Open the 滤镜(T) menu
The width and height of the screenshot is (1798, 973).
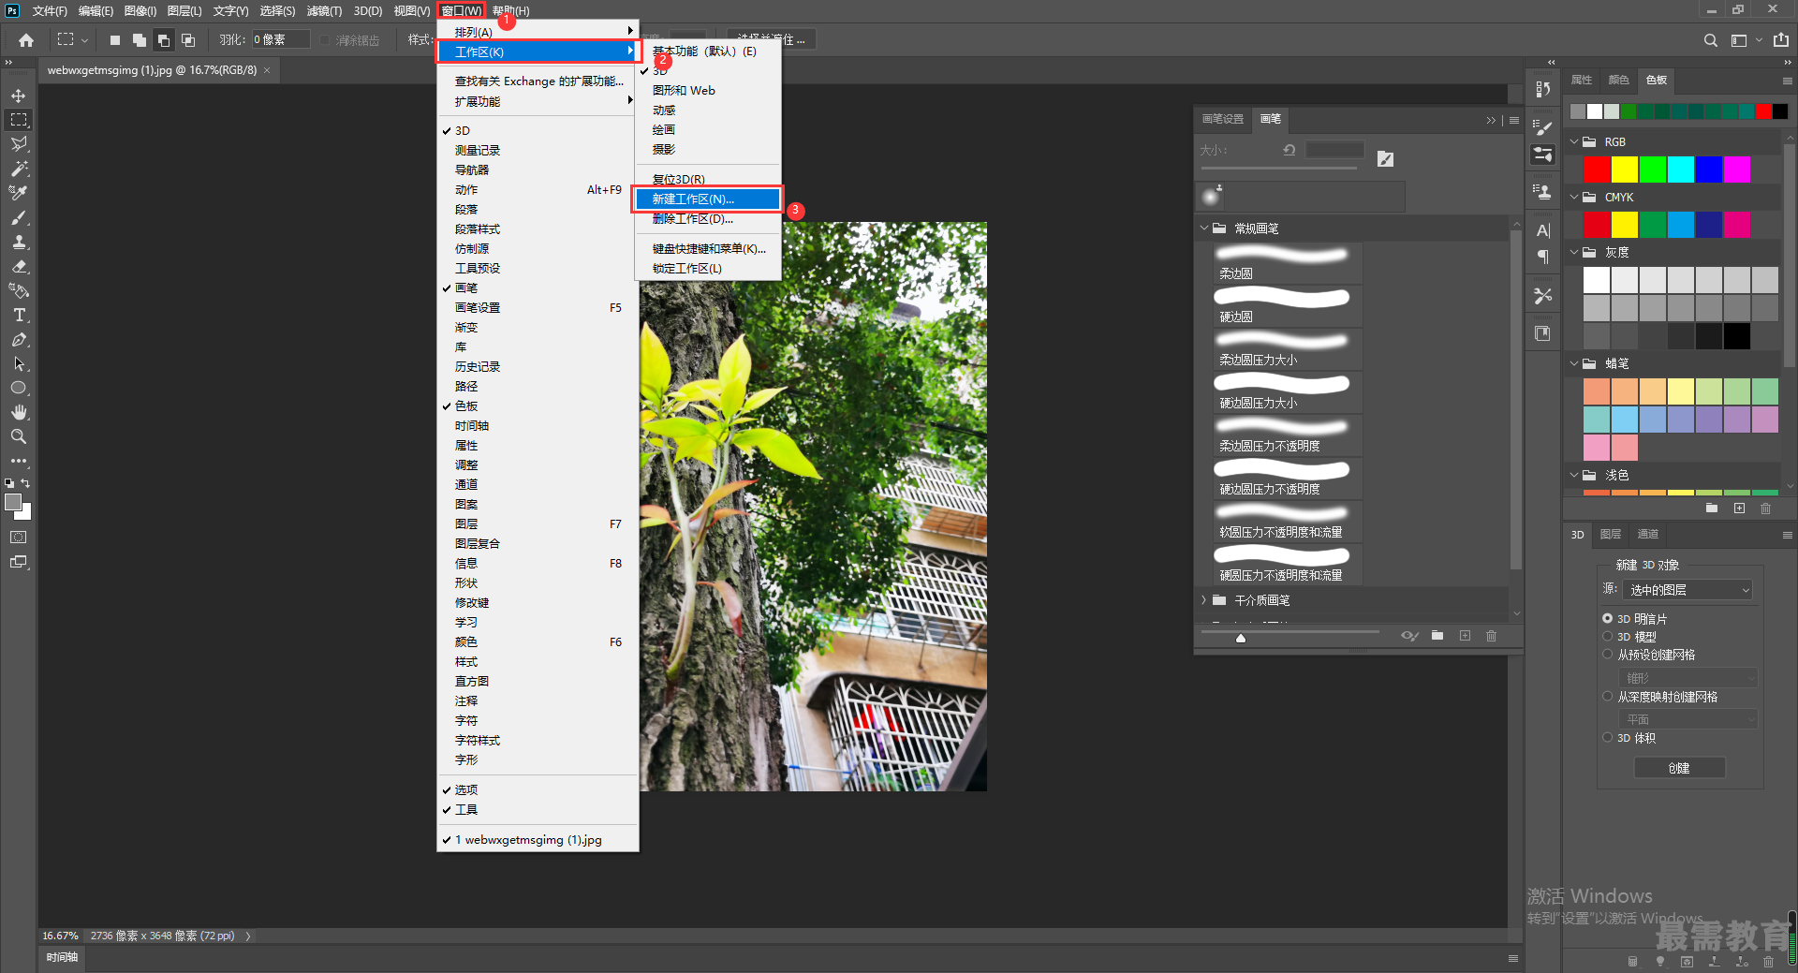click(324, 11)
